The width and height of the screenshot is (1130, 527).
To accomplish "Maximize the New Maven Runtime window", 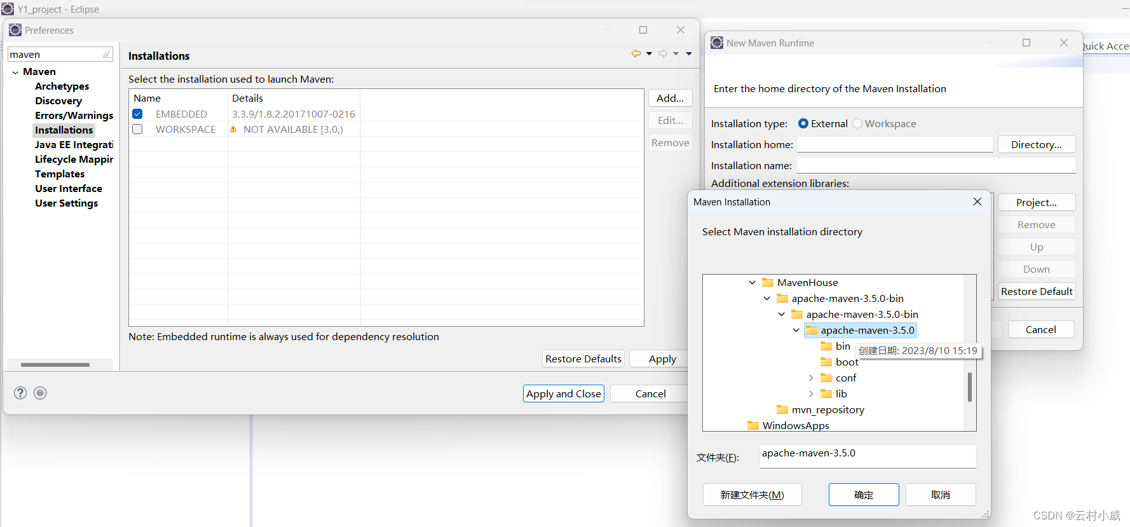I will pos(1026,43).
